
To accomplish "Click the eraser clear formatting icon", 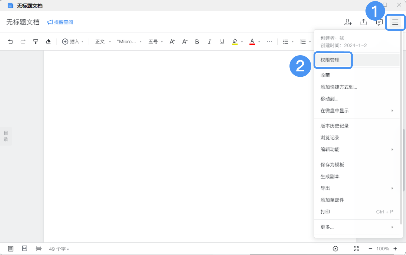I will [48, 42].
